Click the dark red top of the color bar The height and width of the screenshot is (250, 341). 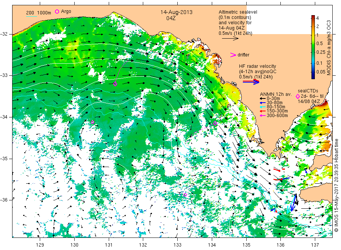point(313,17)
